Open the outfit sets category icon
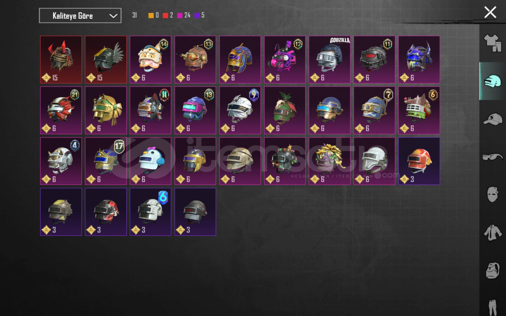This screenshot has width=506, height=316. 493,43
